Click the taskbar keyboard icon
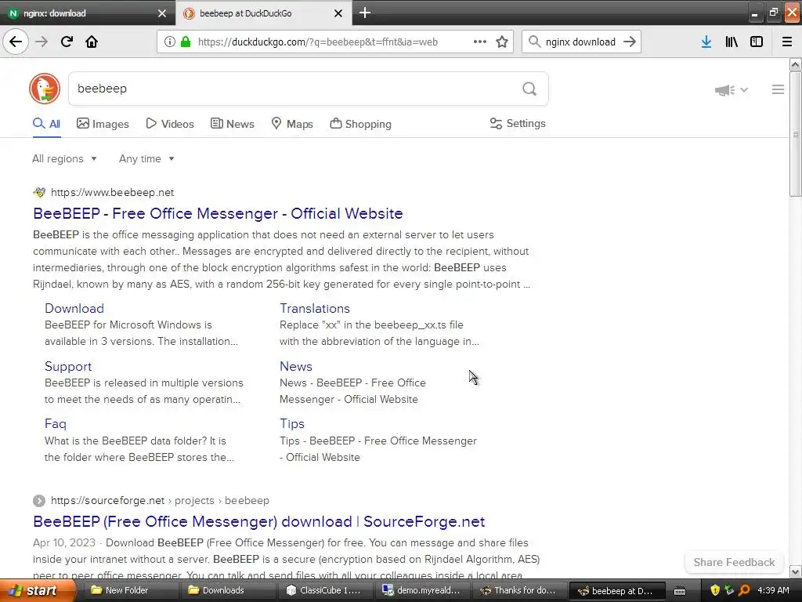 click(x=680, y=591)
